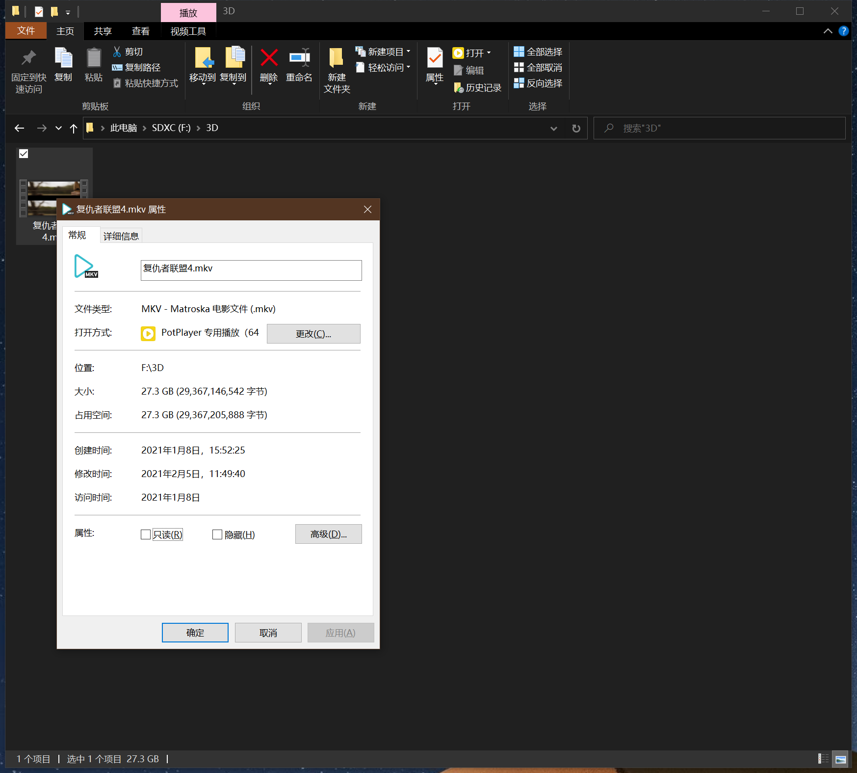Open the View (查看) ribbon tab

coord(140,31)
